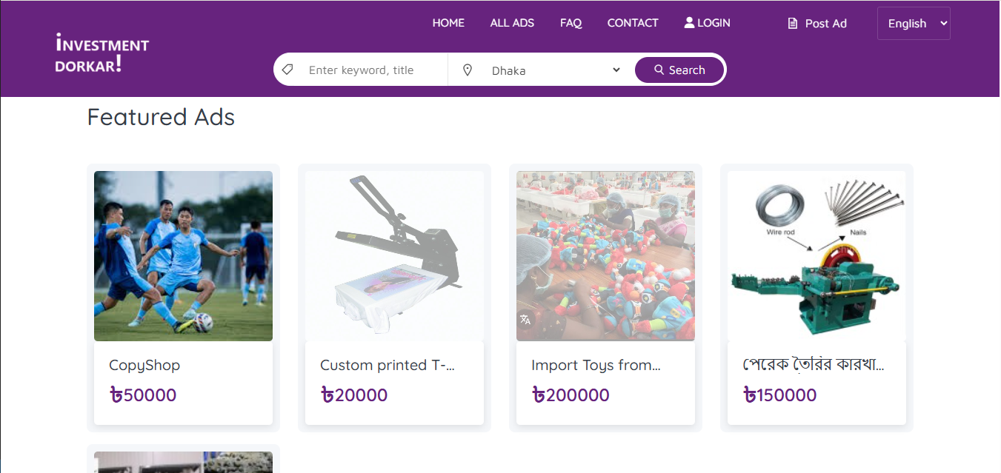Expand the English language selector
The width and height of the screenshot is (1001, 473).
click(914, 24)
